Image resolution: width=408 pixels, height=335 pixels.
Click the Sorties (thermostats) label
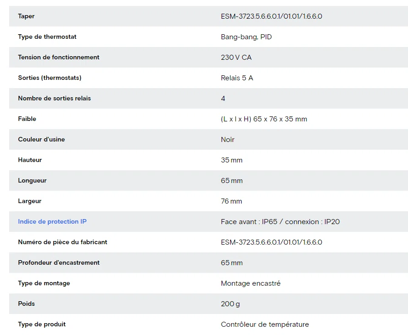pyautogui.click(x=50, y=78)
